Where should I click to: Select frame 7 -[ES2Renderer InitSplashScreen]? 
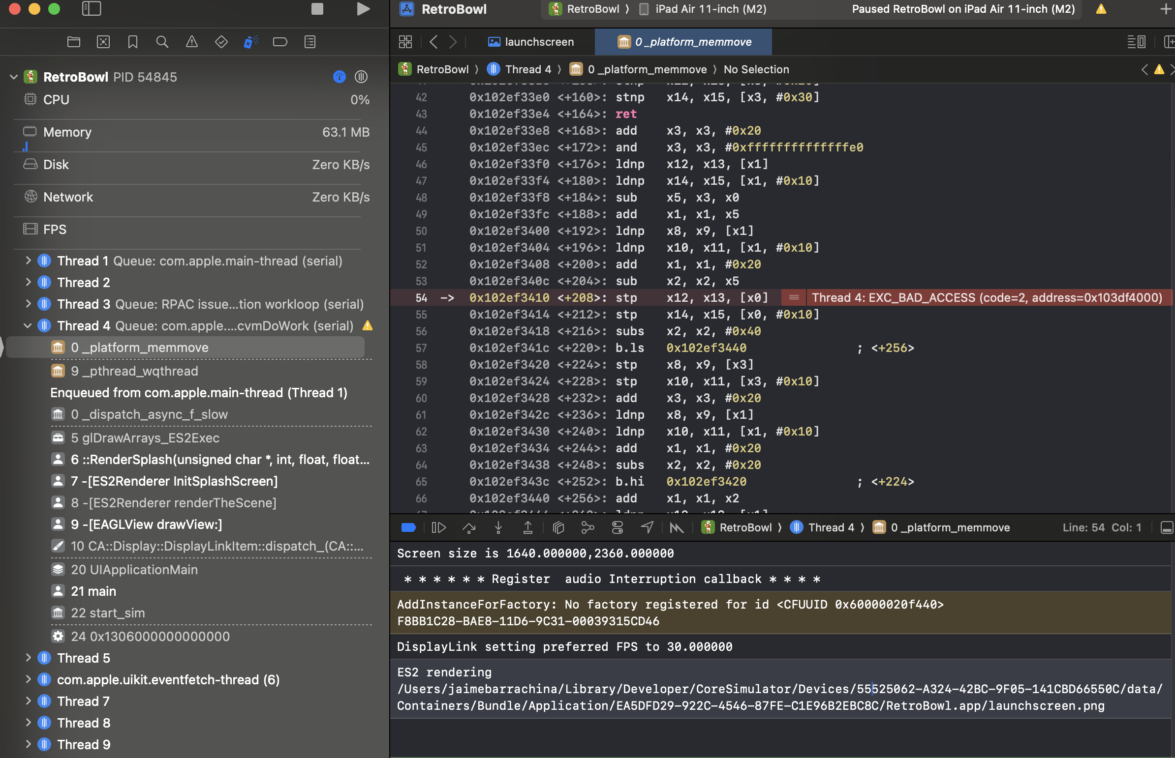click(x=174, y=481)
